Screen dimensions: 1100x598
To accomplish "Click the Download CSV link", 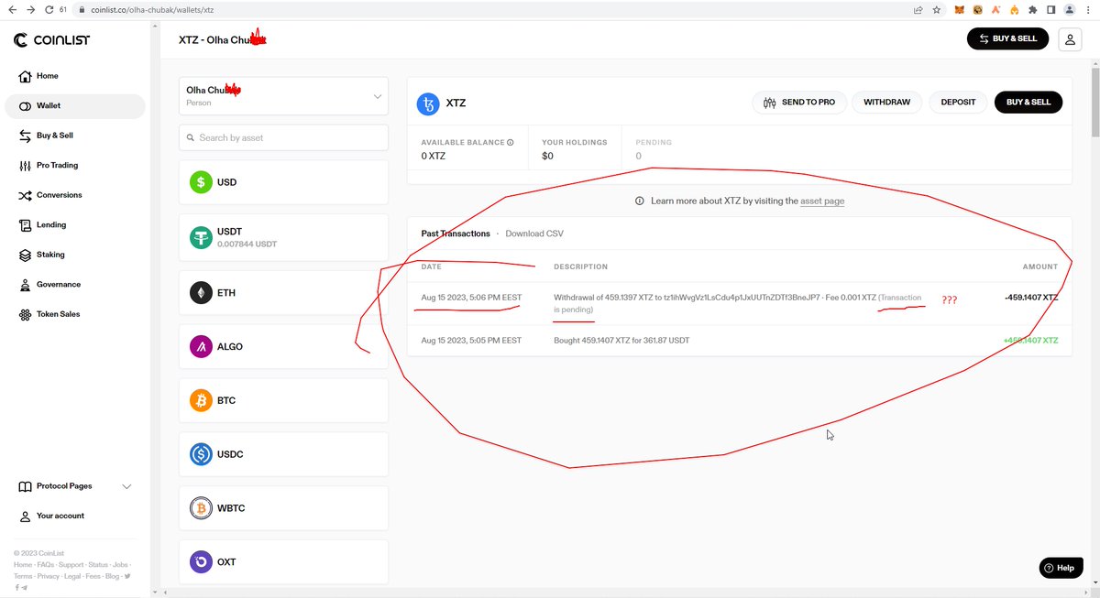I will pyautogui.click(x=534, y=234).
